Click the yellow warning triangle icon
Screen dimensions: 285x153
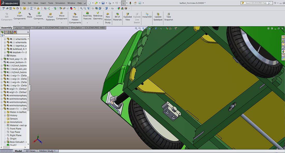38,8
